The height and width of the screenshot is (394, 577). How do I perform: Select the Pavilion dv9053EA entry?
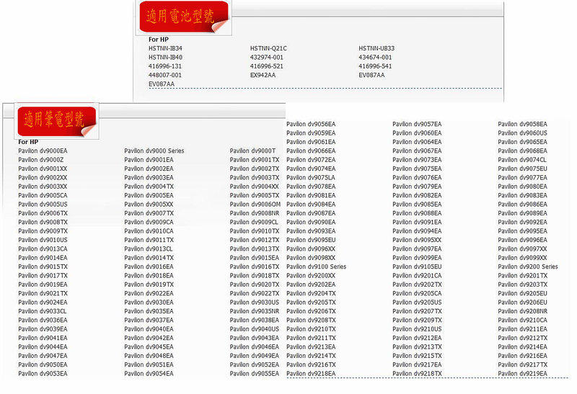coord(43,374)
